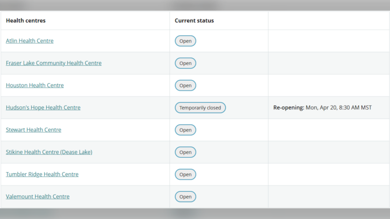The height and width of the screenshot is (219, 390).
Task: Click the Health centres column header
Action: [26, 21]
